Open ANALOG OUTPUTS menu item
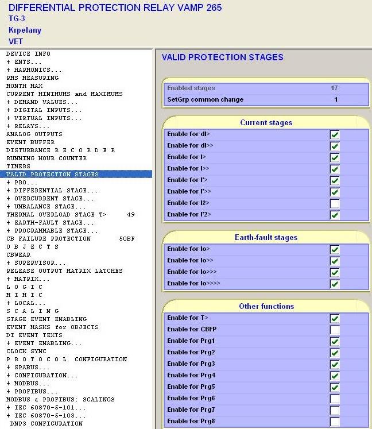372x429 pixels. (x=34, y=134)
